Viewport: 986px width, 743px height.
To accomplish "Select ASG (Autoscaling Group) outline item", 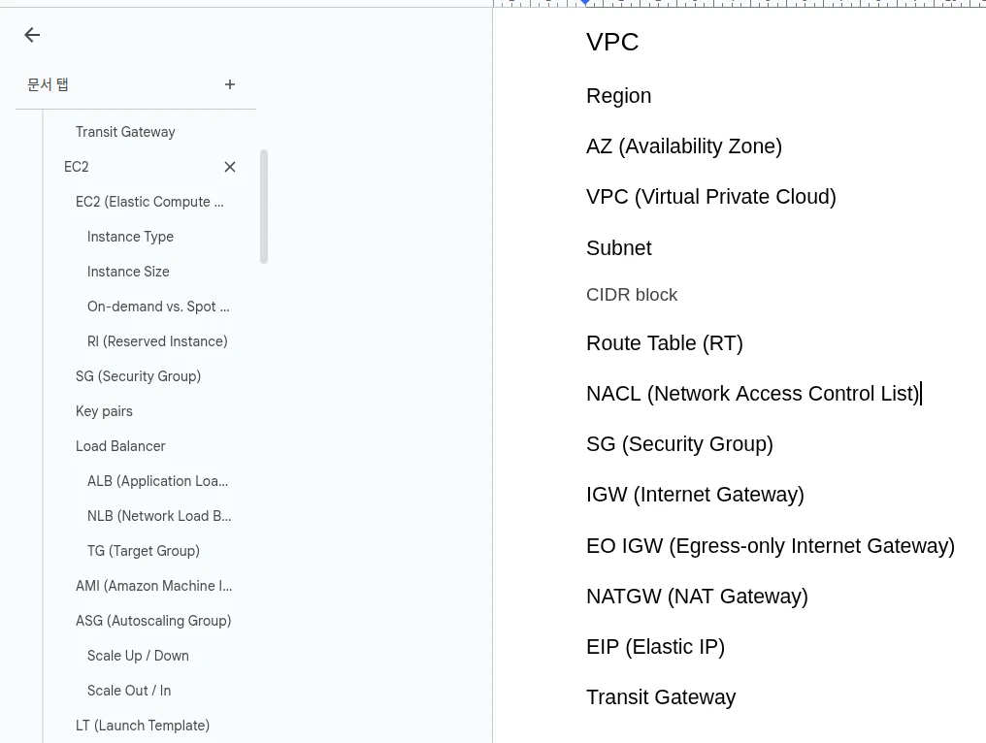I will (153, 621).
